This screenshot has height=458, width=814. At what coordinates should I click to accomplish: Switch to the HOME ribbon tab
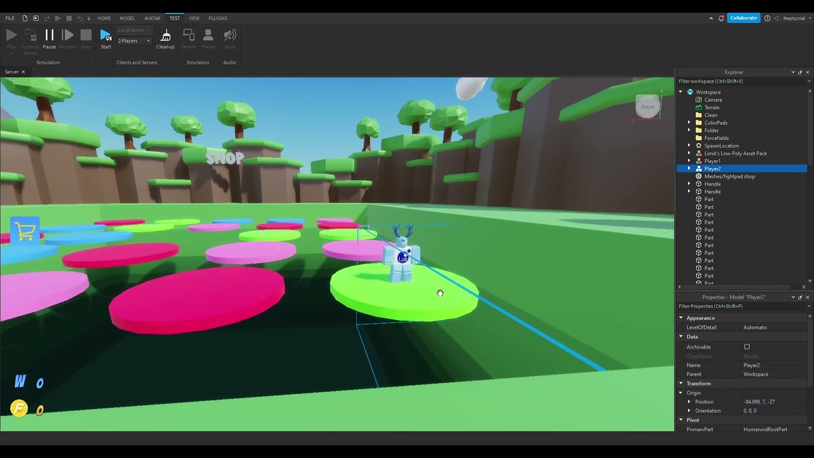[104, 18]
